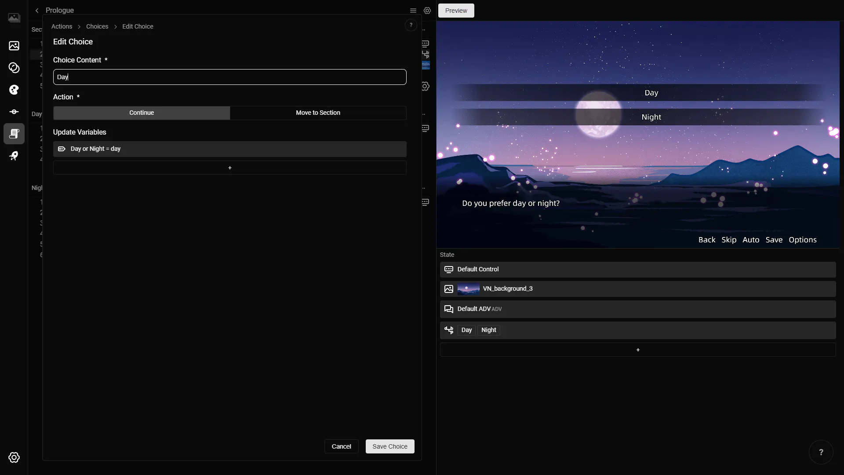Click the VN_background_3 thumbnail image
This screenshot has width=844, height=475.
click(469, 289)
